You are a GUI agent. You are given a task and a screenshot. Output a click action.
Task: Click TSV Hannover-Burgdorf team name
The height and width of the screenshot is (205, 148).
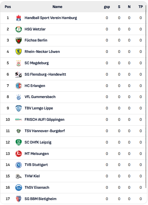coord(45,131)
